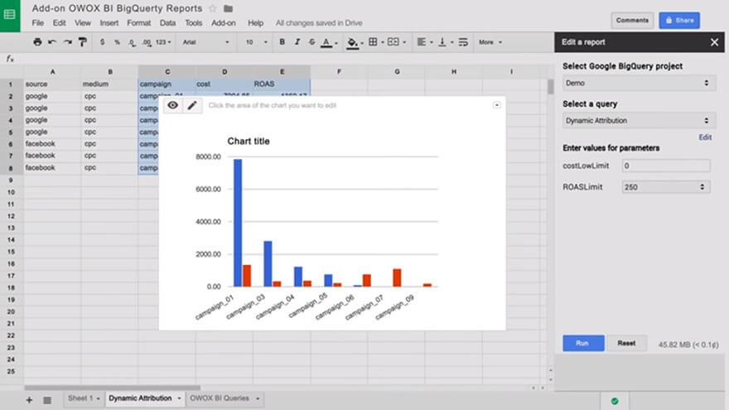The image size is (729, 410).
Task: Click the Print icon
Action: (37, 42)
